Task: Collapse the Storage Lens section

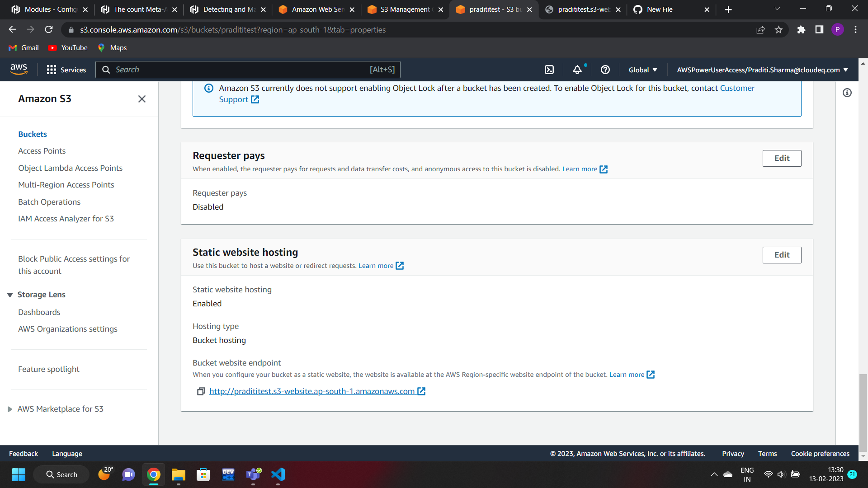Action: (10, 294)
